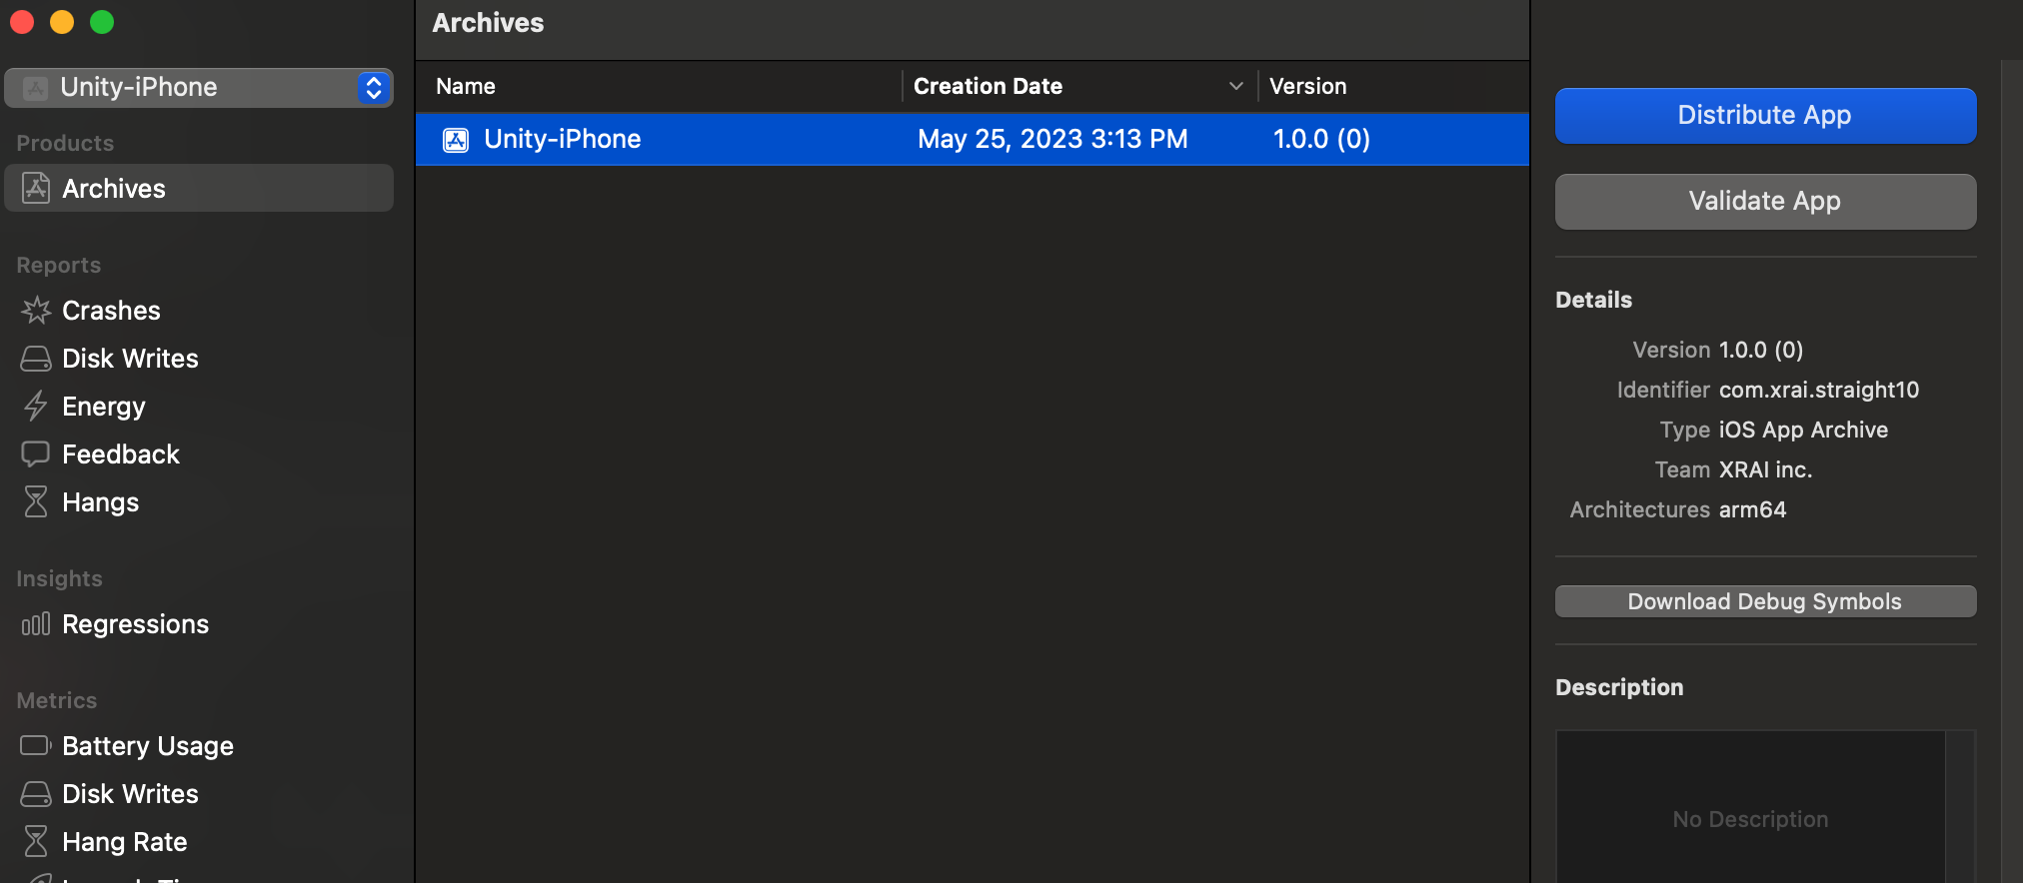Click the Archives sidebar icon
This screenshot has width=2023, height=883.
pos(36,189)
